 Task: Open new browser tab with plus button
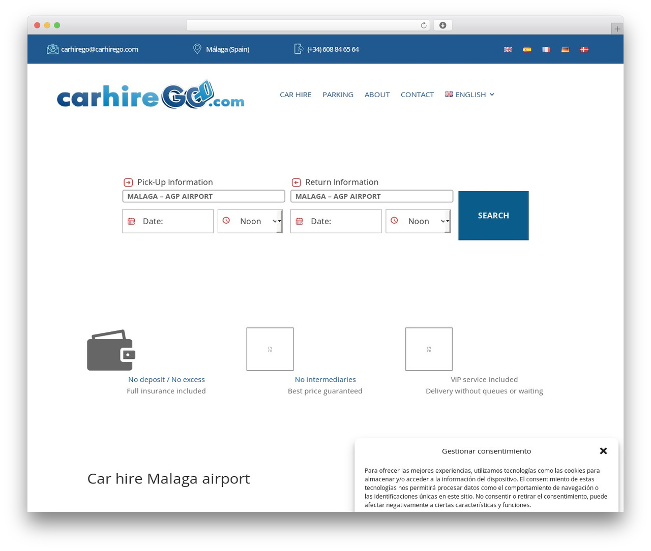pyautogui.click(x=617, y=29)
